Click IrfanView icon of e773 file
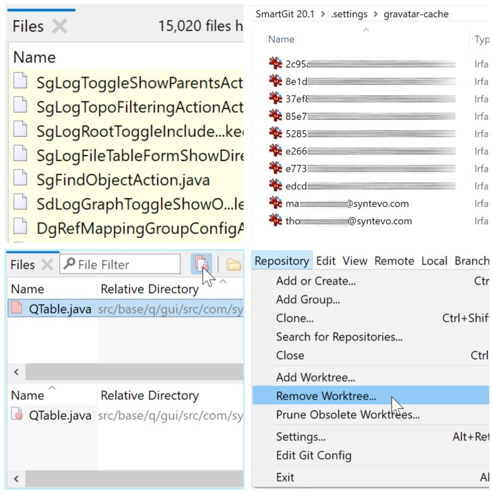 pos(276,167)
